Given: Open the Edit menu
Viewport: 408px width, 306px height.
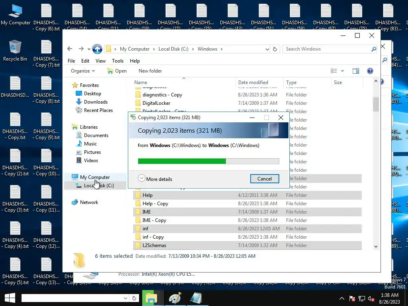Looking at the screenshot, I should pyautogui.click(x=85, y=61).
